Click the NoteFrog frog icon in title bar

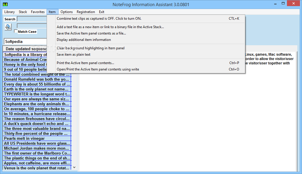coord(5,4)
